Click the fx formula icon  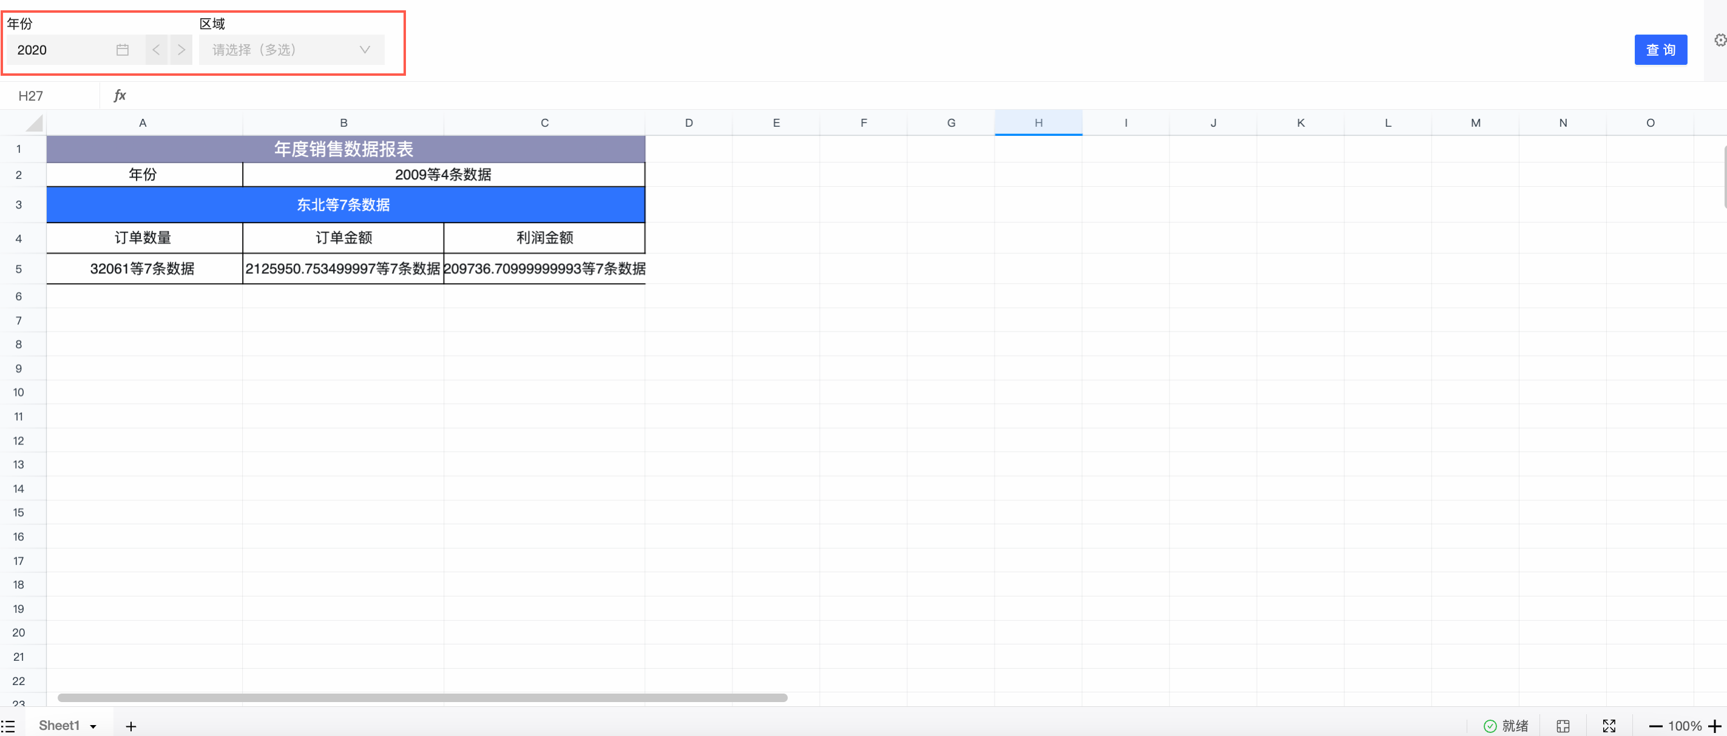point(120,96)
